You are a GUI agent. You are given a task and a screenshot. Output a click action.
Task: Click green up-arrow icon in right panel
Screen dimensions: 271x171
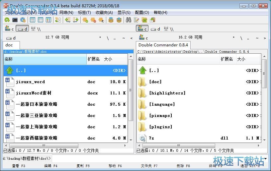click(142, 70)
